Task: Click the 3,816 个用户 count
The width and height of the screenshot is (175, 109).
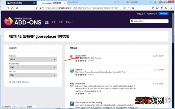Action: pyautogui.click(x=158, y=56)
